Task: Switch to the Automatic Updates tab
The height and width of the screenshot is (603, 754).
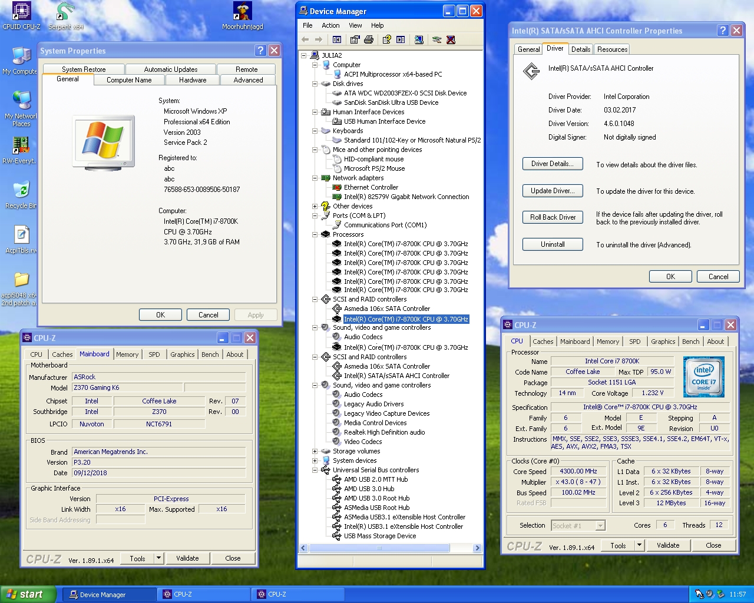Action: [x=171, y=69]
